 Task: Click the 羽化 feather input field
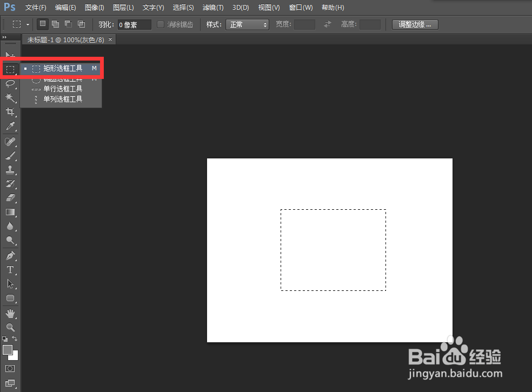[135, 24]
